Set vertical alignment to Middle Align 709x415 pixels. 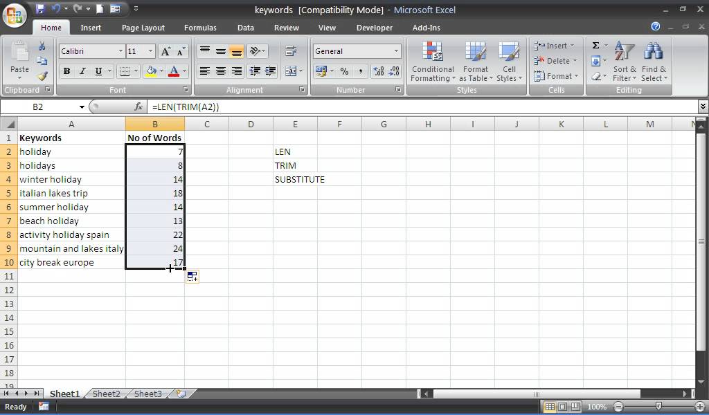click(221, 51)
